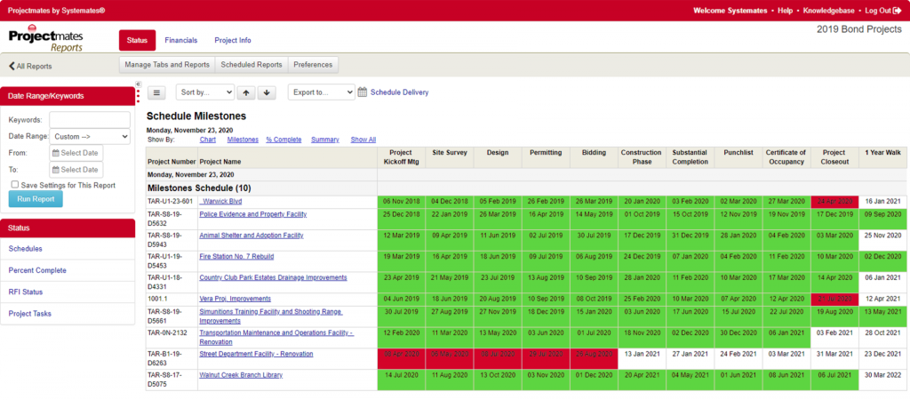The image size is (910, 400).
Task: Click in the Keywords input field
Action: (x=90, y=120)
